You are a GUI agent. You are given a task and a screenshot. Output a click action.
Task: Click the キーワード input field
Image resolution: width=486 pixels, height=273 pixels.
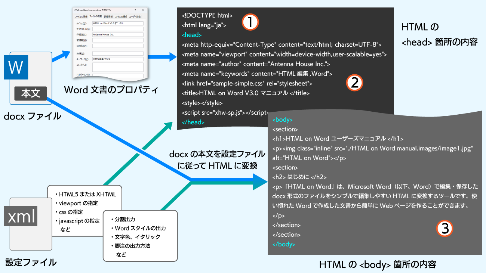118,59
